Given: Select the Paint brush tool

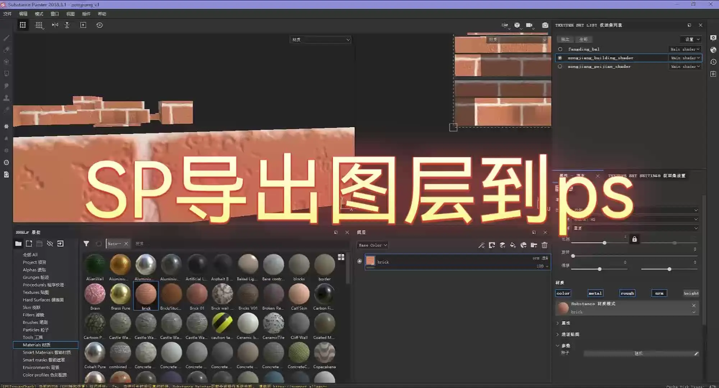Looking at the screenshot, I should point(6,38).
